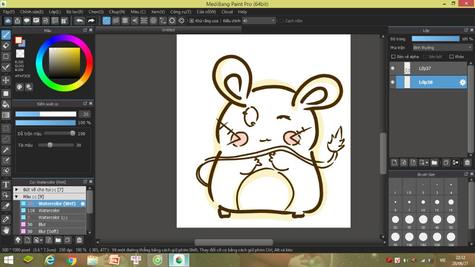
Task: Toggle the vanishing point snap guide
Action: [135, 20]
